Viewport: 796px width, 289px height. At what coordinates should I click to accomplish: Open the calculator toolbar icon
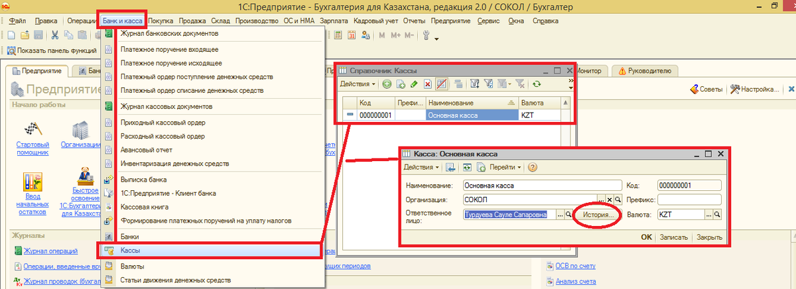[336, 35]
